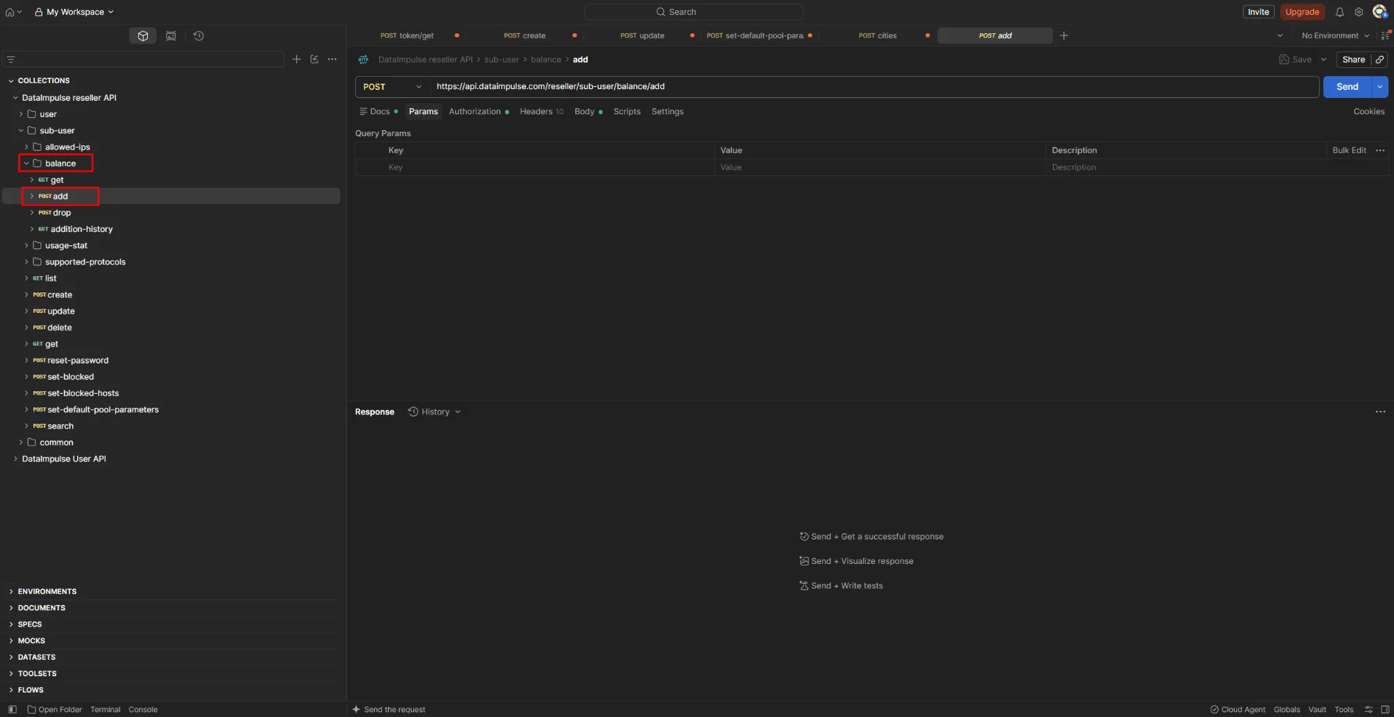Collapse the sub-user folder
The width and height of the screenshot is (1394, 717).
pyautogui.click(x=21, y=131)
